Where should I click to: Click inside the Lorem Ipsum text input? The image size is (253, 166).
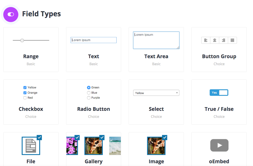click(x=93, y=40)
